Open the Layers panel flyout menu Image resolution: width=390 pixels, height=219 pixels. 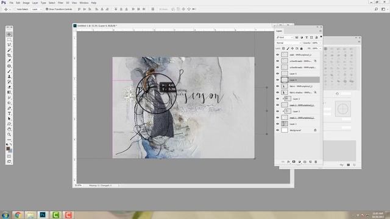tap(321, 31)
